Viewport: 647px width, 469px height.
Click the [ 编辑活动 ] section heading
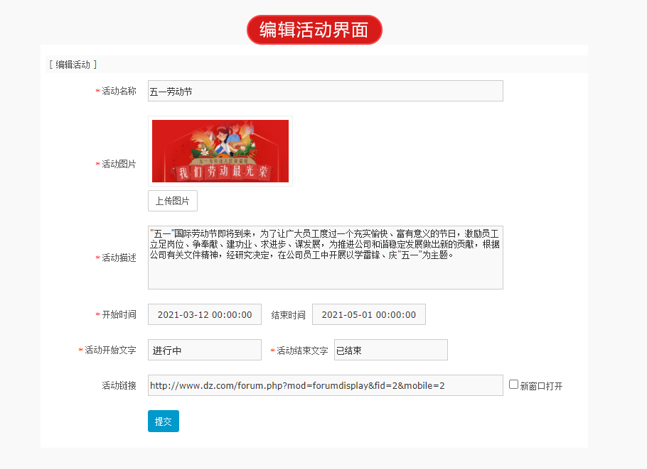click(73, 65)
